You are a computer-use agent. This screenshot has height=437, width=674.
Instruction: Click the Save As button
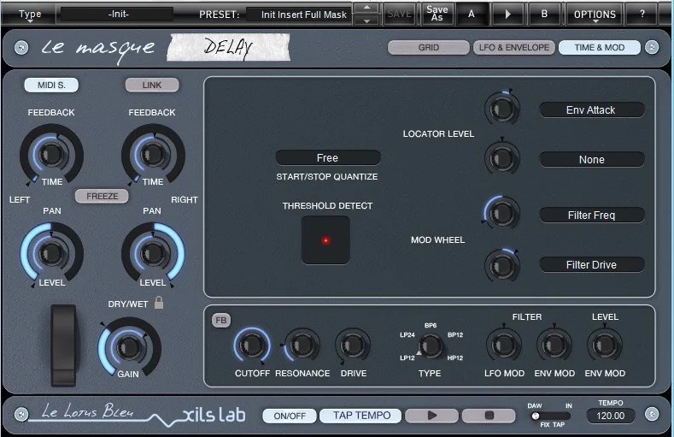[x=437, y=14]
